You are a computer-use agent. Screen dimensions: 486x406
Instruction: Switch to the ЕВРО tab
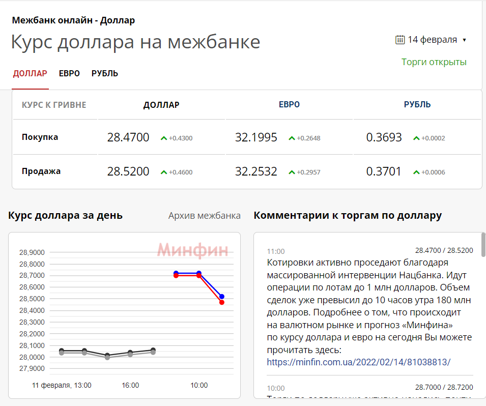(x=69, y=73)
